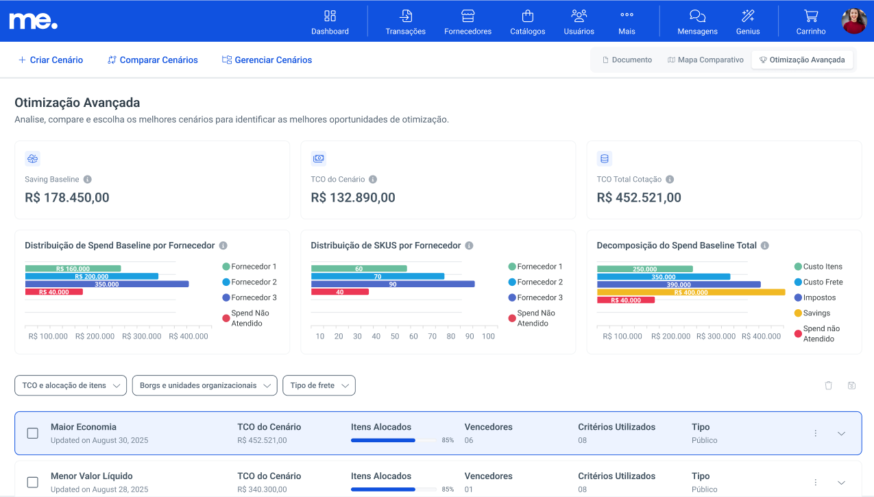This screenshot has width=874, height=497.
Task: Click the database icon on TCO Total Cotação card
Action: click(604, 158)
